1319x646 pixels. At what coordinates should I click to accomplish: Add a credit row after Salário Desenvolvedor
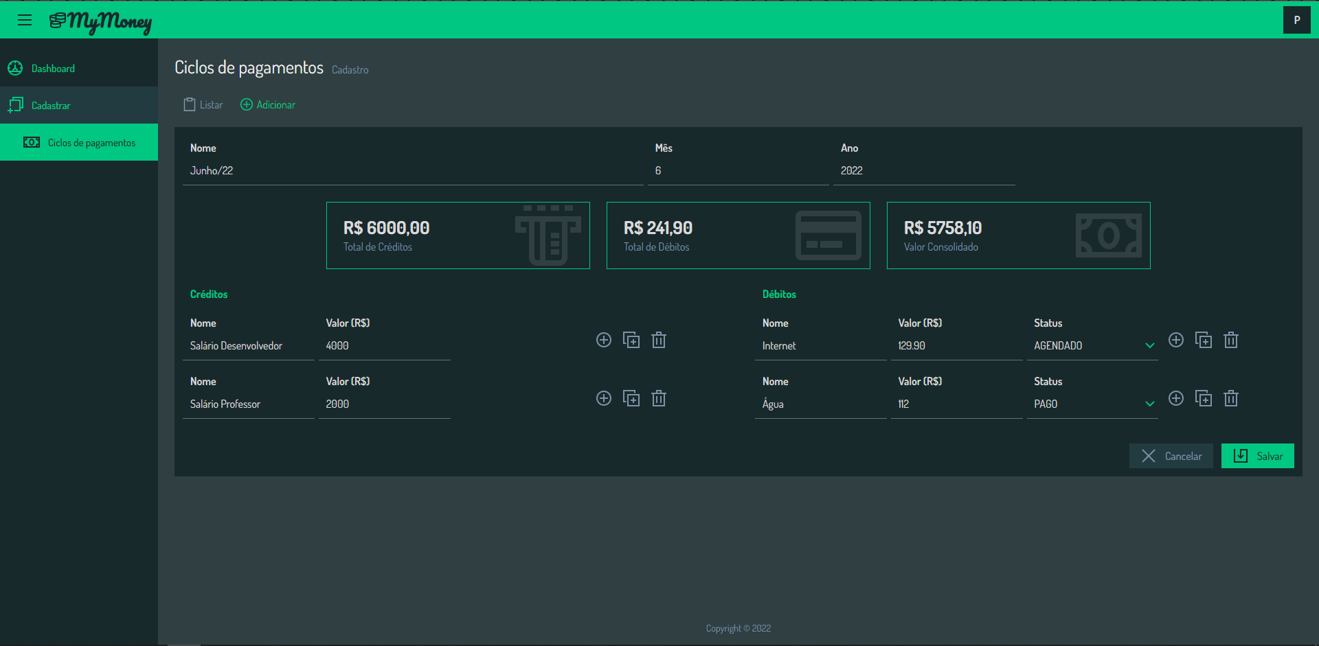click(604, 340)
